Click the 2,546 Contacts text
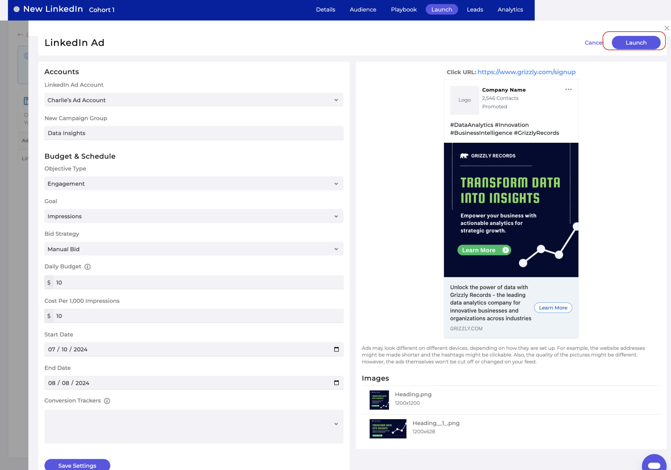This screenshot has height=470, width=671. click(500, 98)
